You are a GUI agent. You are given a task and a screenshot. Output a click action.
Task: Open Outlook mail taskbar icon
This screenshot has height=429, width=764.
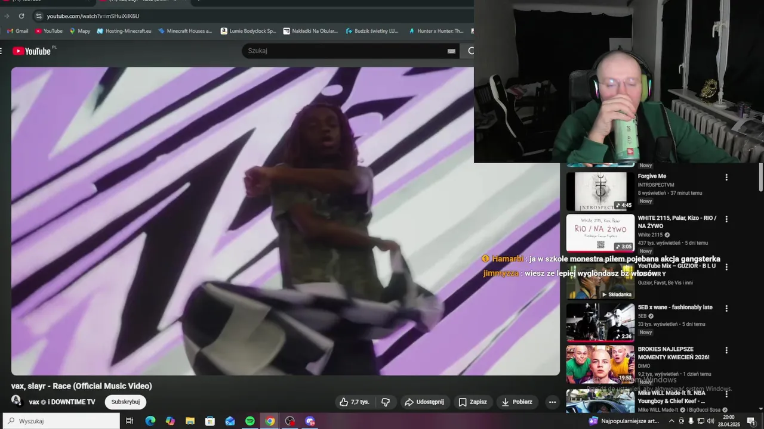[x=230, y=421]
